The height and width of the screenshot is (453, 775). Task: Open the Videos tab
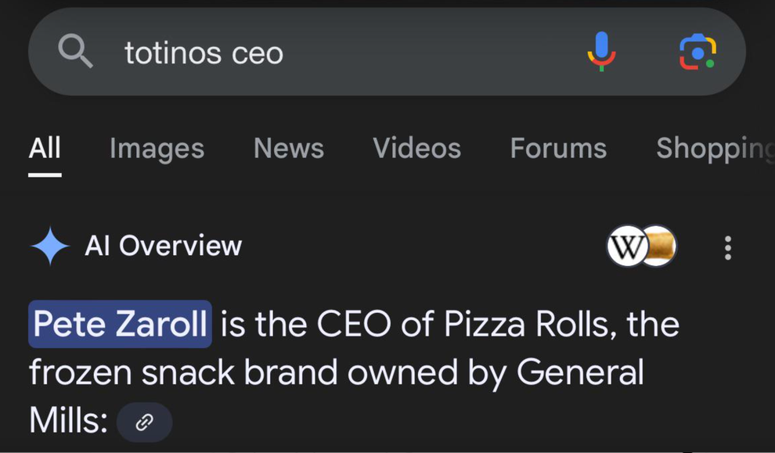coord(416,148)
